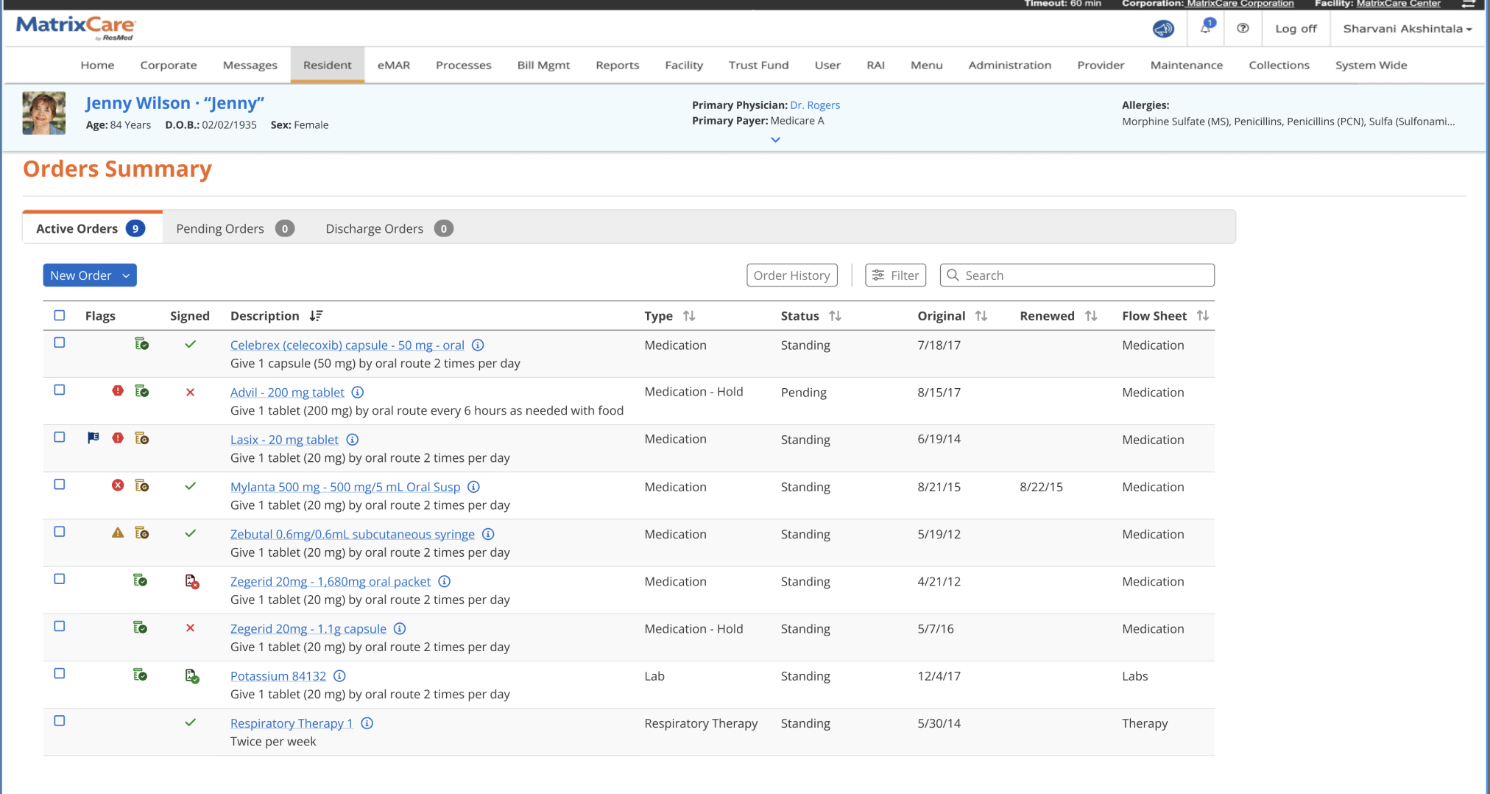Click the Order History button
Screen dimensions: 1490x794
pos(792,275)
